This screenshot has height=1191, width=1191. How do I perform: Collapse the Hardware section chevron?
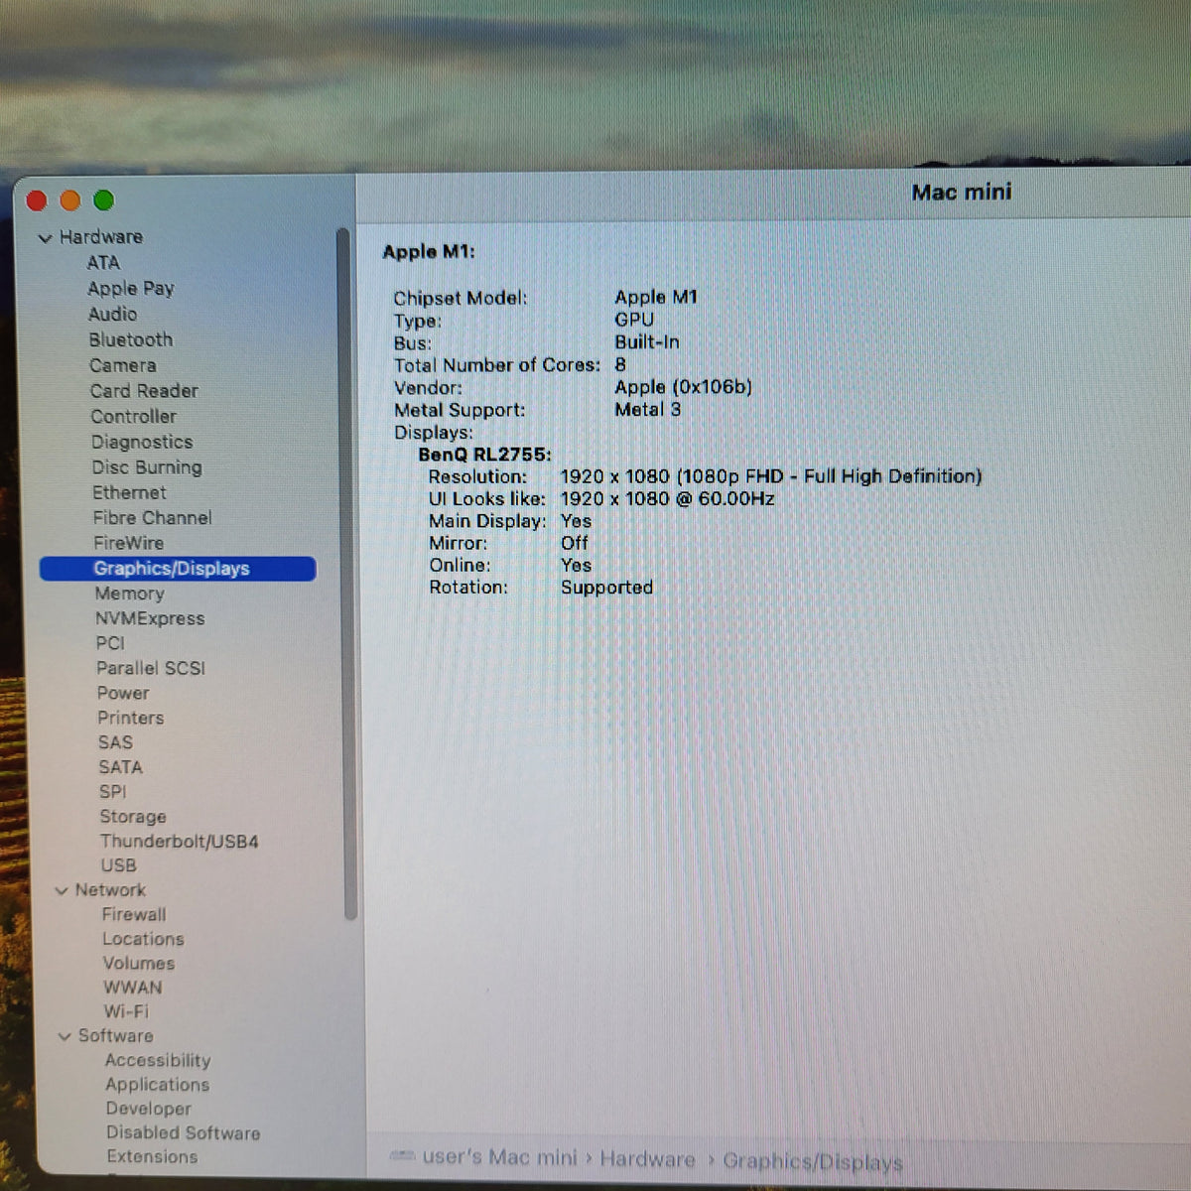[45, 238]
